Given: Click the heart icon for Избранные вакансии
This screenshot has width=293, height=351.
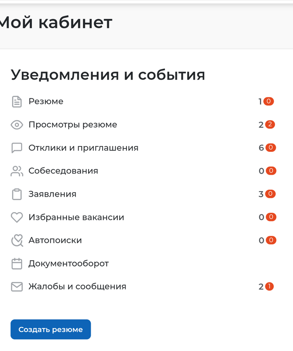Looking at the screenshot, I should click(16, 218).
